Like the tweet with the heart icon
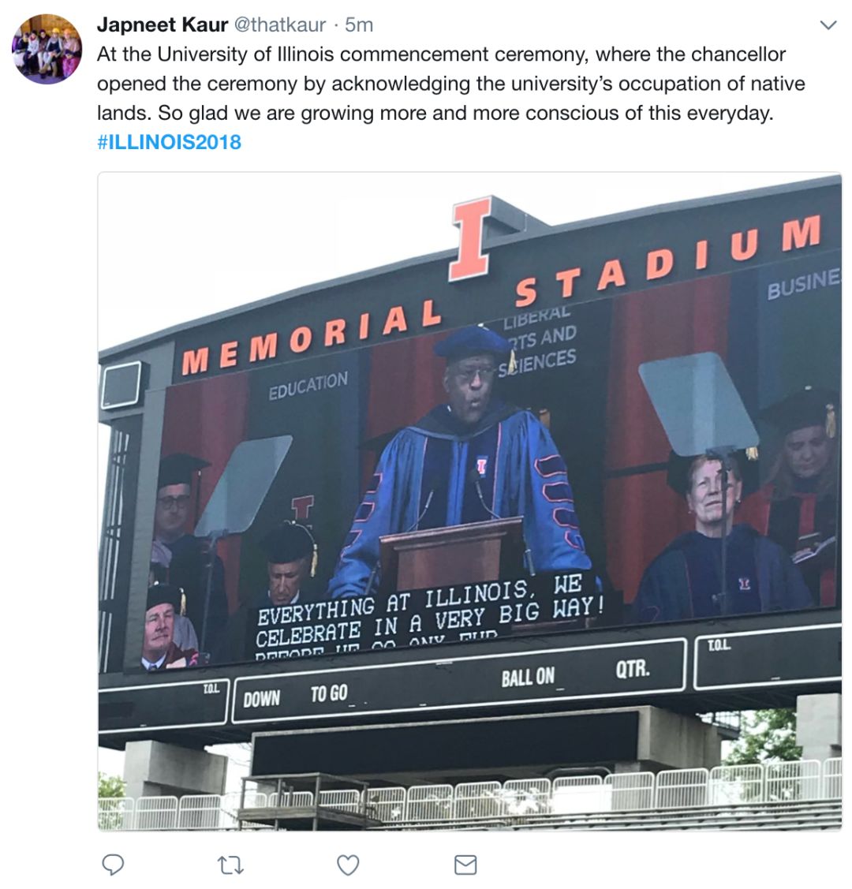 [348, 865]
